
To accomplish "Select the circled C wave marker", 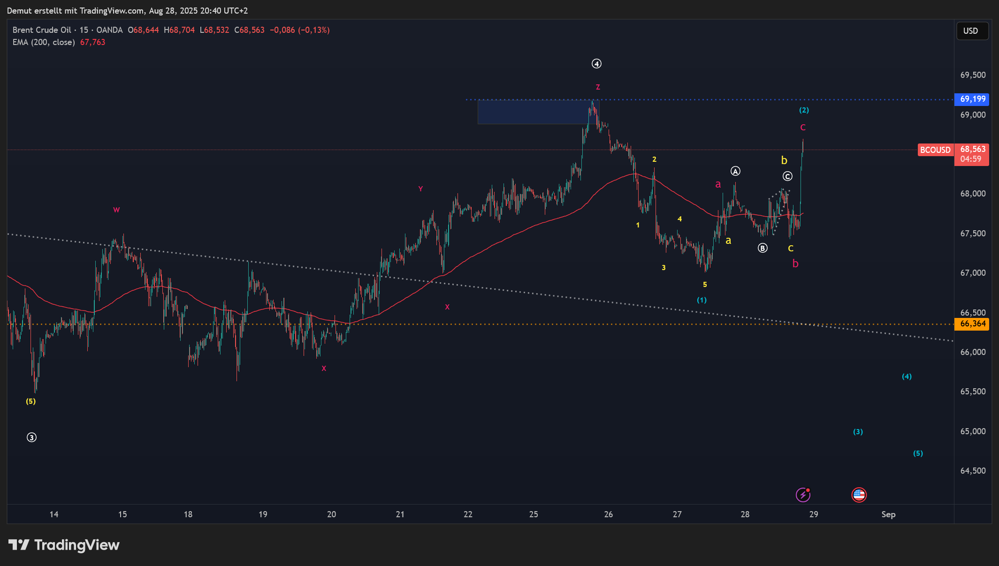I will (x=787, y=176).
